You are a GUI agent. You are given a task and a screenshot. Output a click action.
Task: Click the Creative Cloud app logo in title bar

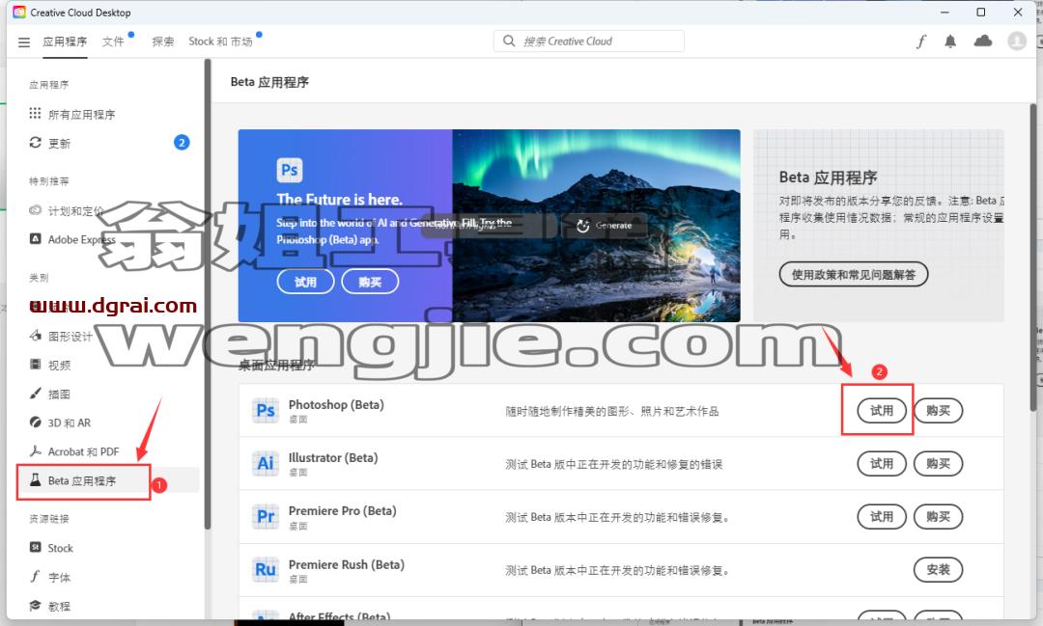click(x=19, y=12)
